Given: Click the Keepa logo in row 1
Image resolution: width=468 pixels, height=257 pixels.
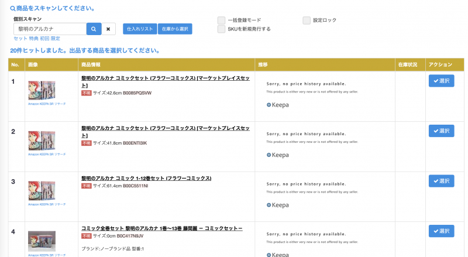Looking at the screenshot, I should (x=277, y=105).
